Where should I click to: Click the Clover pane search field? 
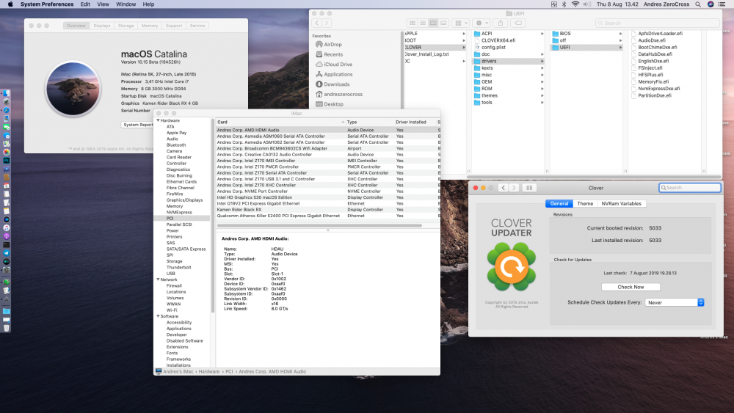(x=689, y=188)
